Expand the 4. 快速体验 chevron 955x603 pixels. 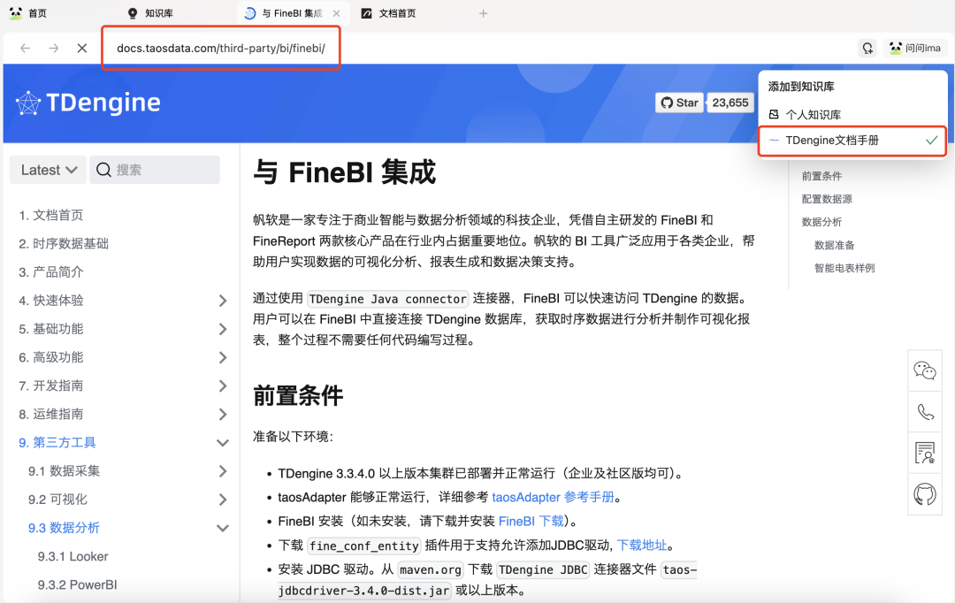pos(223,301)
